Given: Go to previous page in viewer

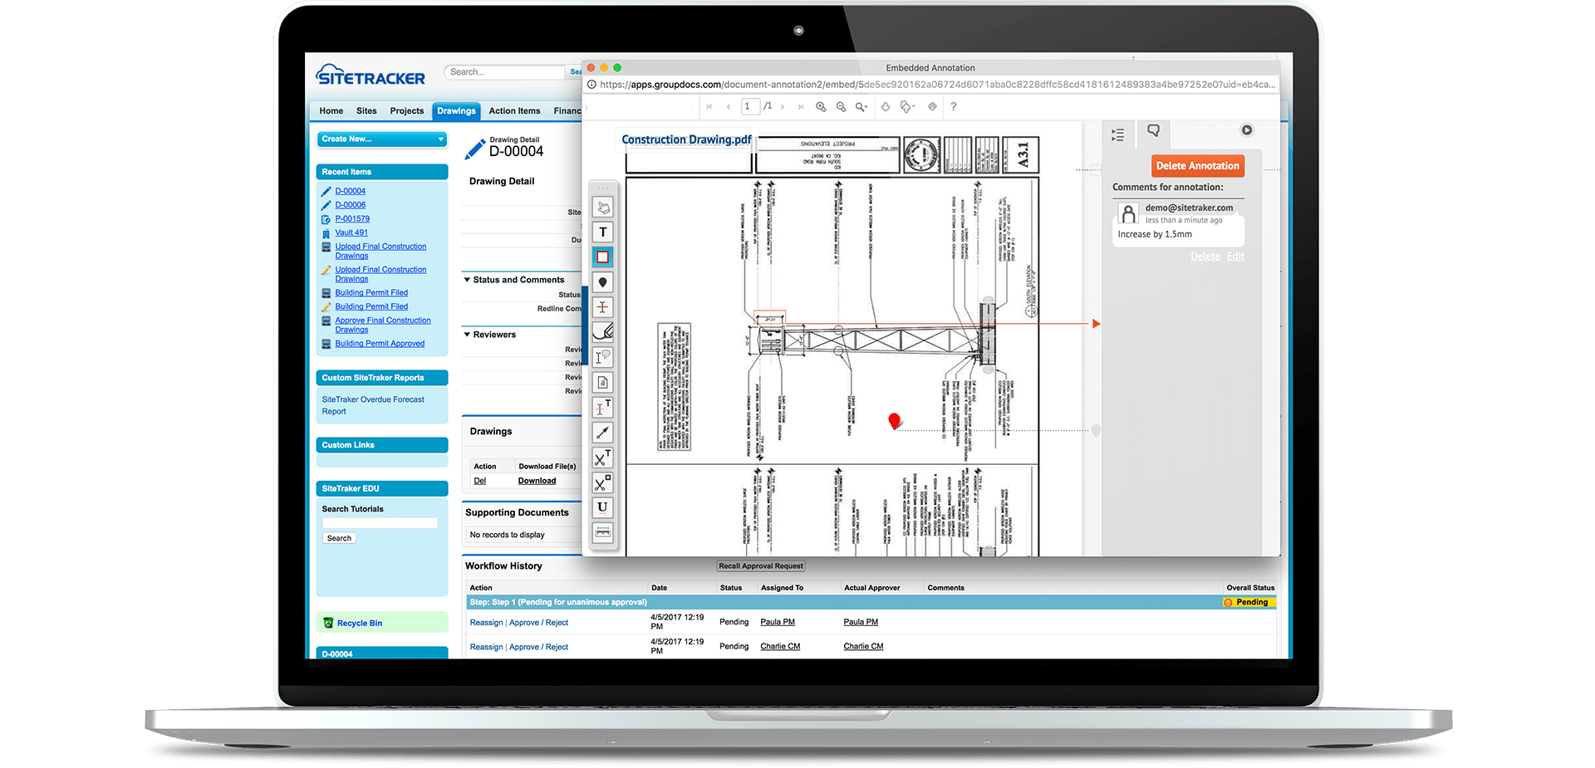Looking at the screenshot, I should (x=729, y=106).
